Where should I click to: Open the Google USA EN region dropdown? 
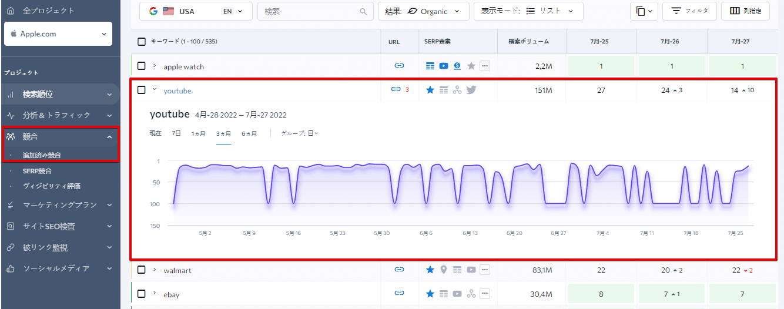click(196, 11)
